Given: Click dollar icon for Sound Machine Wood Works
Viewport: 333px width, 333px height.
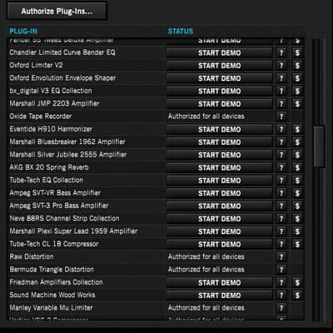Looking at the screenshot, I should [x=297, y=296].
